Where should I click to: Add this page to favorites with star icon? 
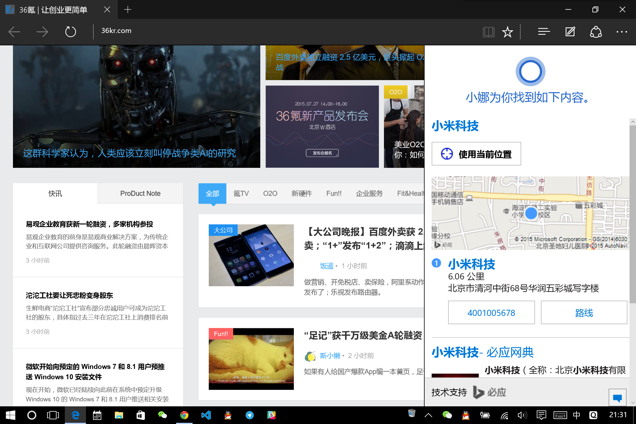click(507, 32)
